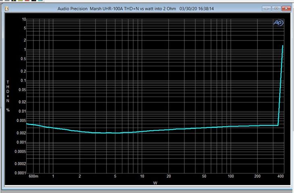This screenshot has width=294, height=193.
Task: Click the 0.0001 y-axis tick label
Action: coord(20,173)
